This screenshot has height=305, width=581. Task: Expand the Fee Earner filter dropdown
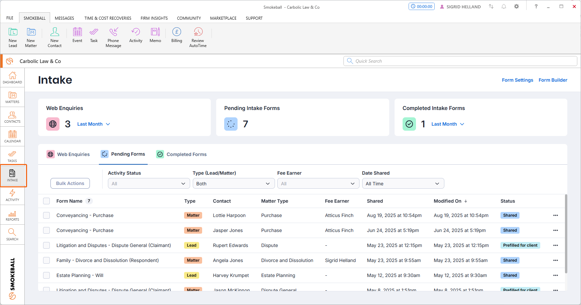(x=318, y=184)
